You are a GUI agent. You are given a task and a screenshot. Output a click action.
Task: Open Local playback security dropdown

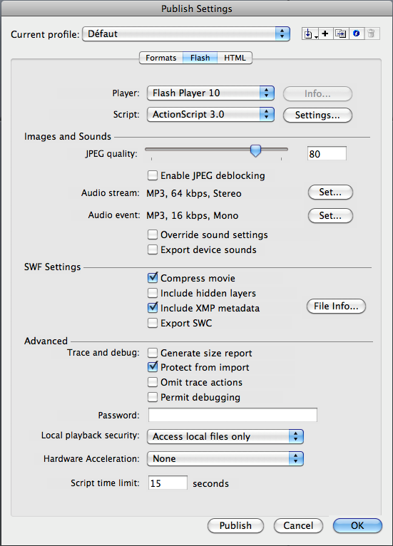click(225, 436)
